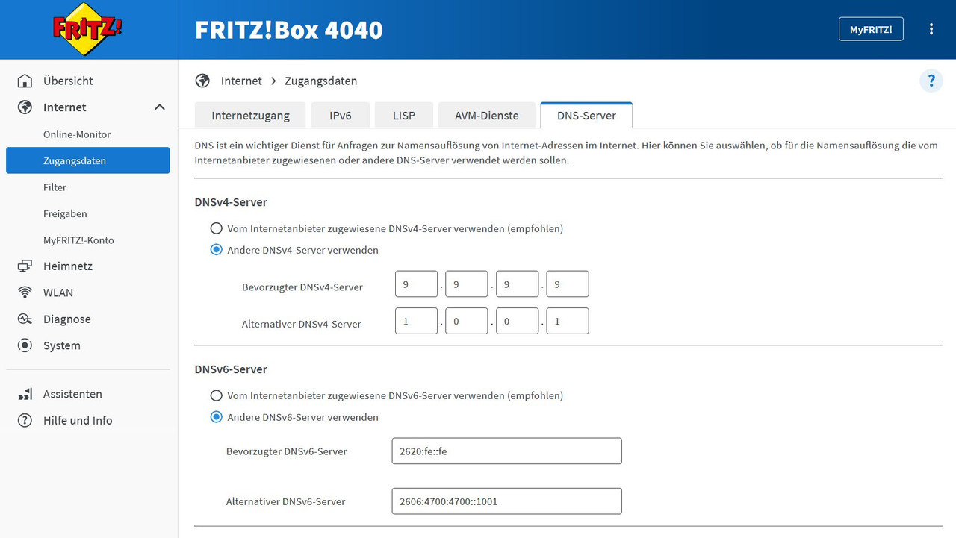Click the Übersicht house icon

(25, 81)
